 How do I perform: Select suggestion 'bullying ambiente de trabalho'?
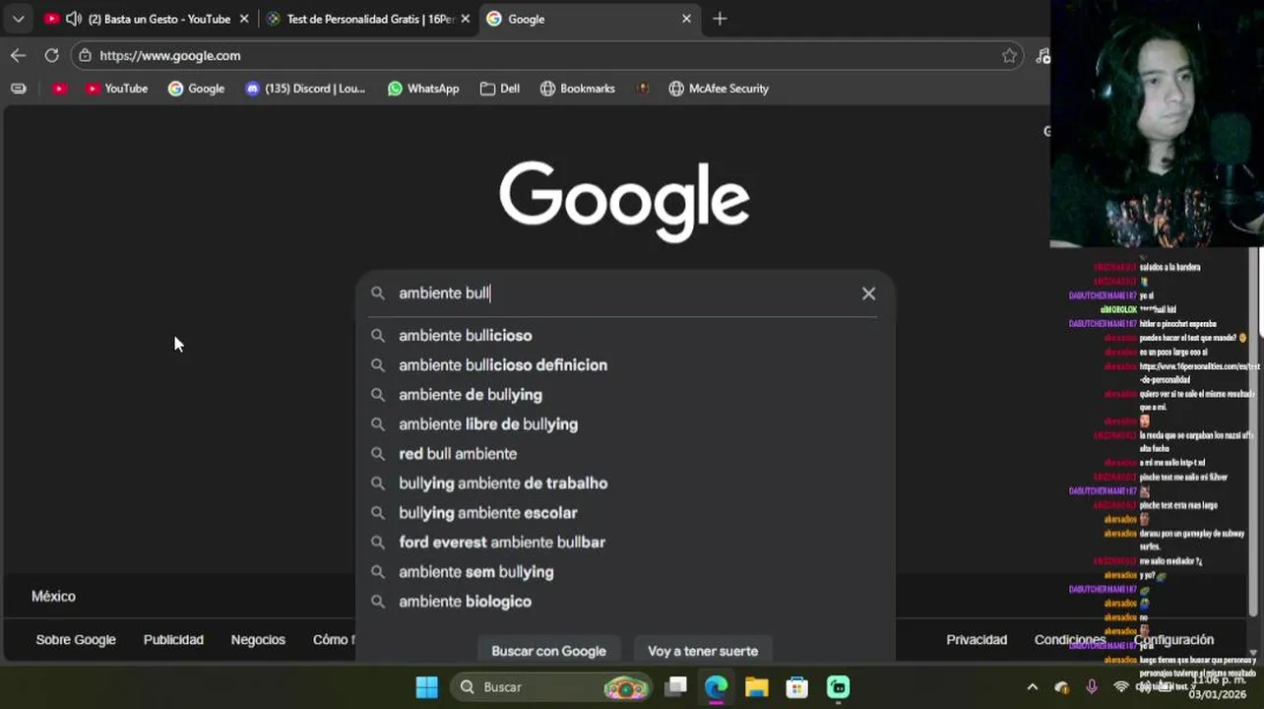[x=625, y=483]
